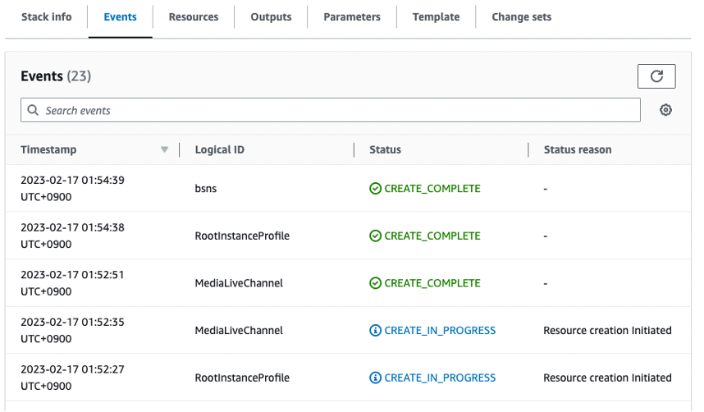The image size is (704, 412).
Task: Open the events table settings gear
Action: (665, 110)
